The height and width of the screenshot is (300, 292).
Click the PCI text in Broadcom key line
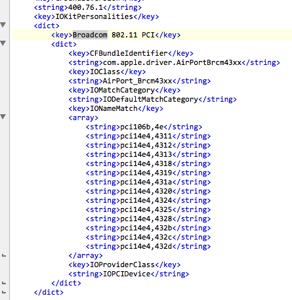pyautogui.click(x=148, y=35)
